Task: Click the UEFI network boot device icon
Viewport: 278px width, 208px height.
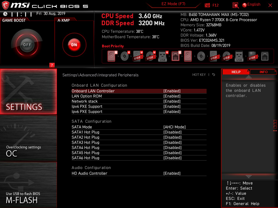Action: click(176, 56)
